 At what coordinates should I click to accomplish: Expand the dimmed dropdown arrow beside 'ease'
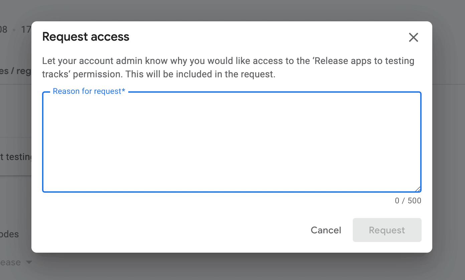point(29,263)
